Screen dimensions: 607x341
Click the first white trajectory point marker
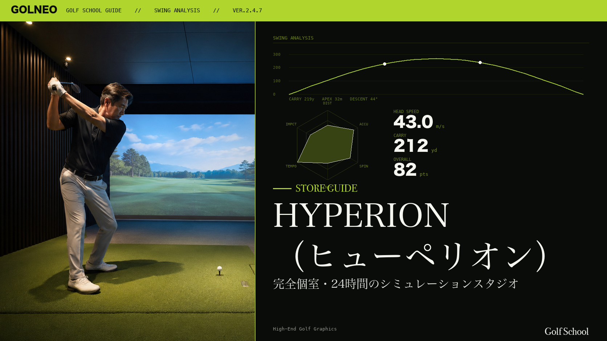pos(384,64)
